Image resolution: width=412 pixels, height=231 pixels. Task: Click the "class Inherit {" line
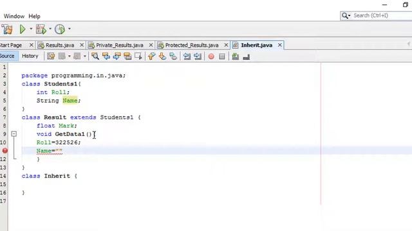[50, 176]
